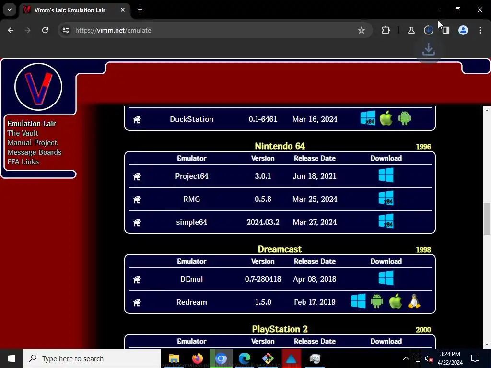The image size is (491, 368).
Task: Launch Firefox from the taskbar
Action: click(x=197, y=358)
